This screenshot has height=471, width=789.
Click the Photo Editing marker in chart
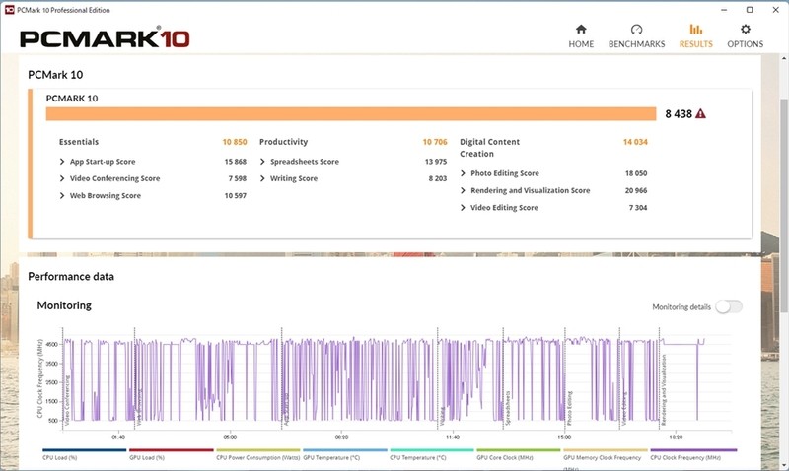[570, 408]
